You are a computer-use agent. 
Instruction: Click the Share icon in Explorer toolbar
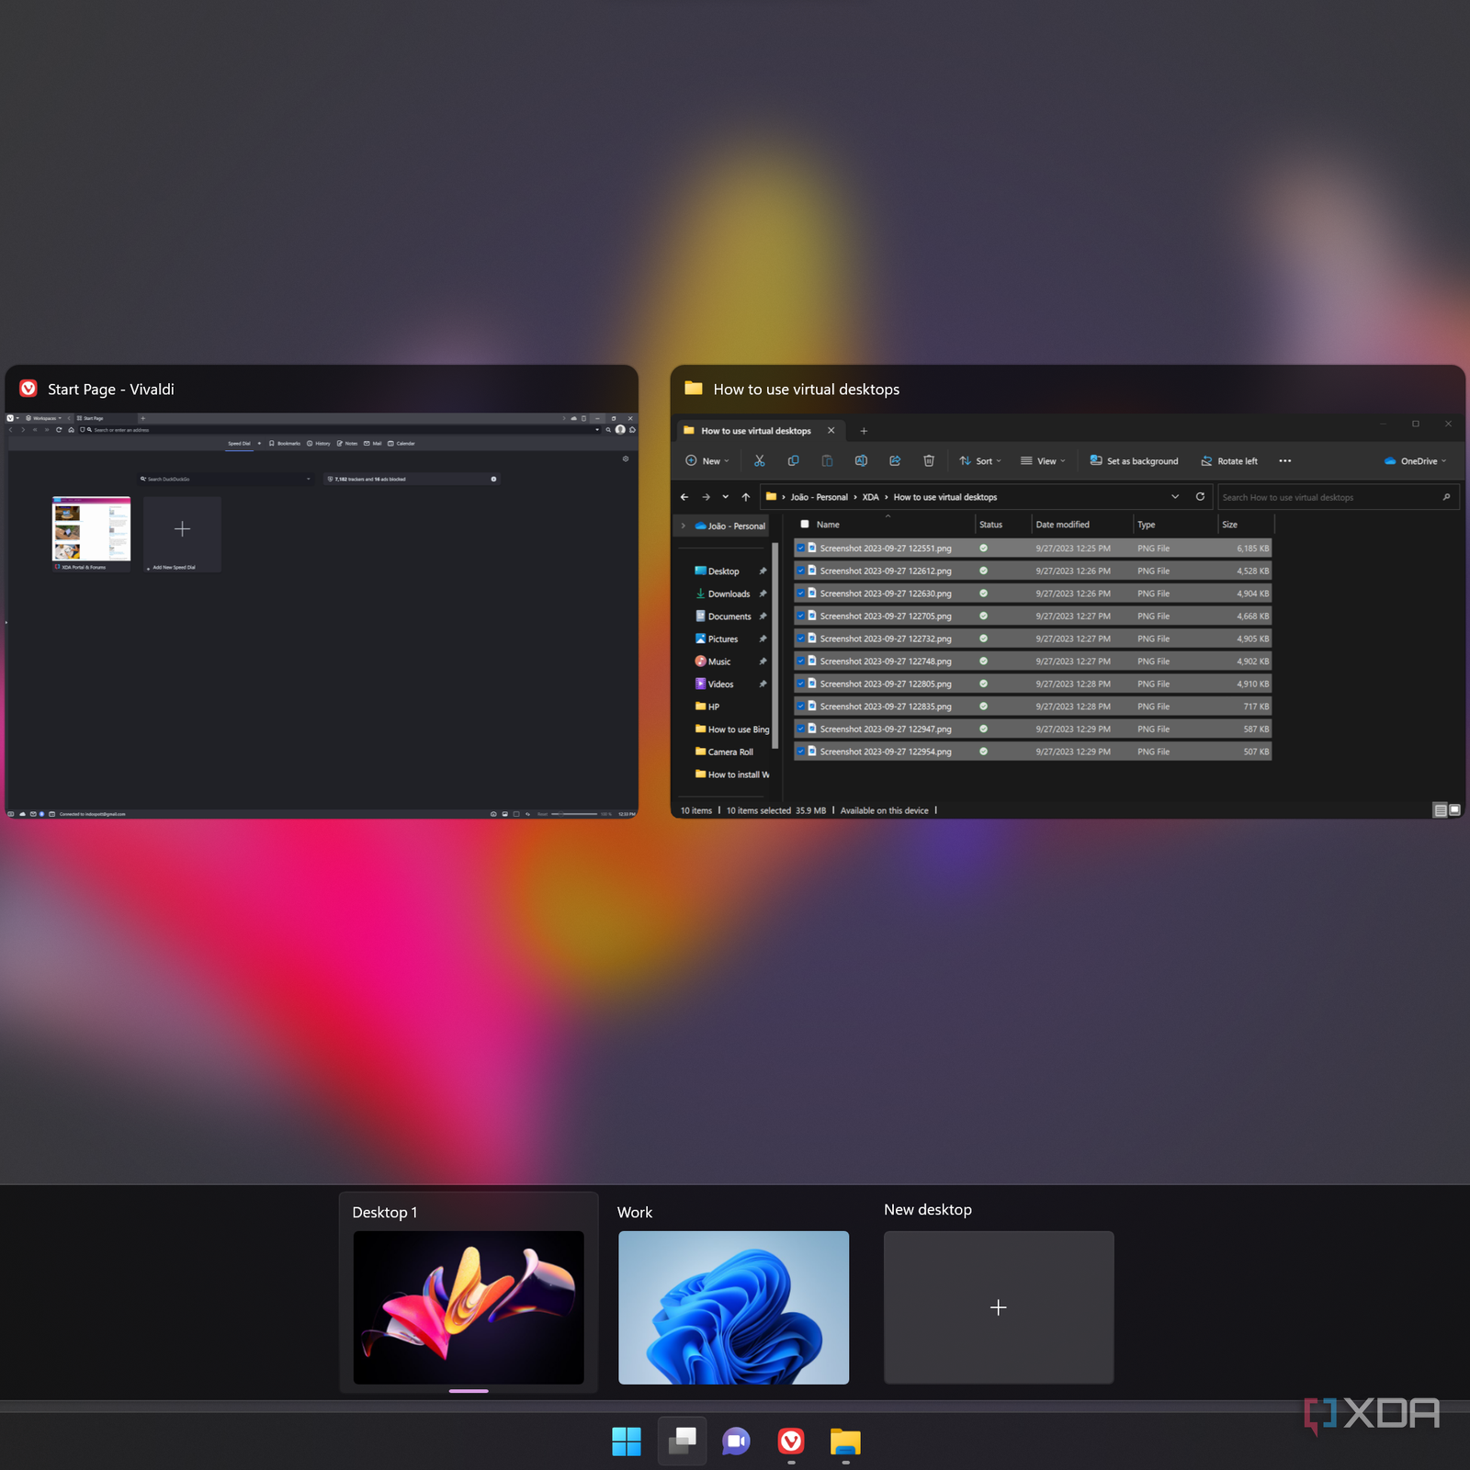point(895,461)
